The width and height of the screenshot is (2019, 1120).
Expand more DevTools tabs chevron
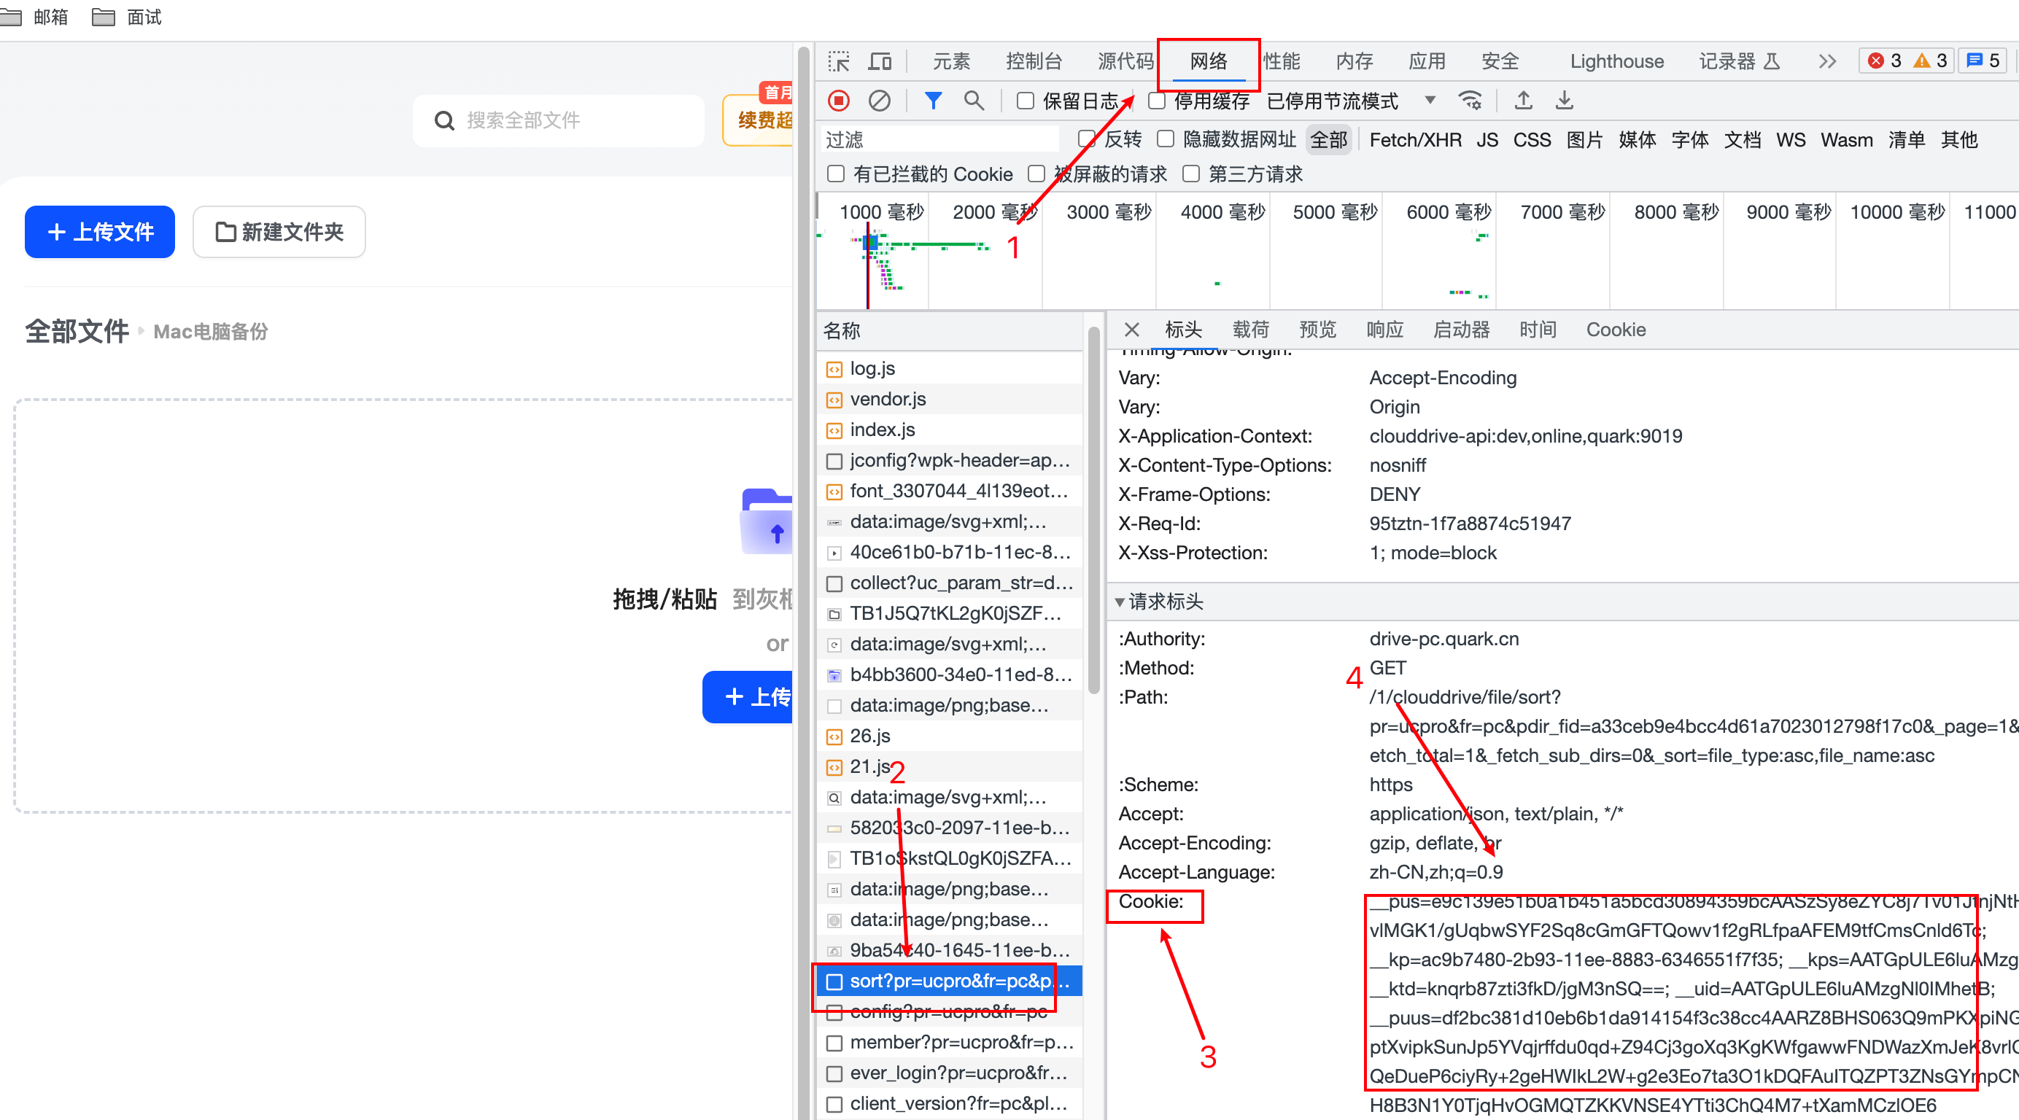pos(1827,61)
